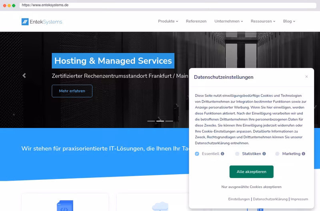The image size is (320, 211).
Task: Click the yellow minimize window dot
Action: (9, 6)
